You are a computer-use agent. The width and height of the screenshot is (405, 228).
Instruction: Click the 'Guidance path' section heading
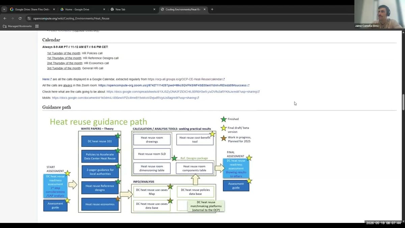(x=56, y=107)
